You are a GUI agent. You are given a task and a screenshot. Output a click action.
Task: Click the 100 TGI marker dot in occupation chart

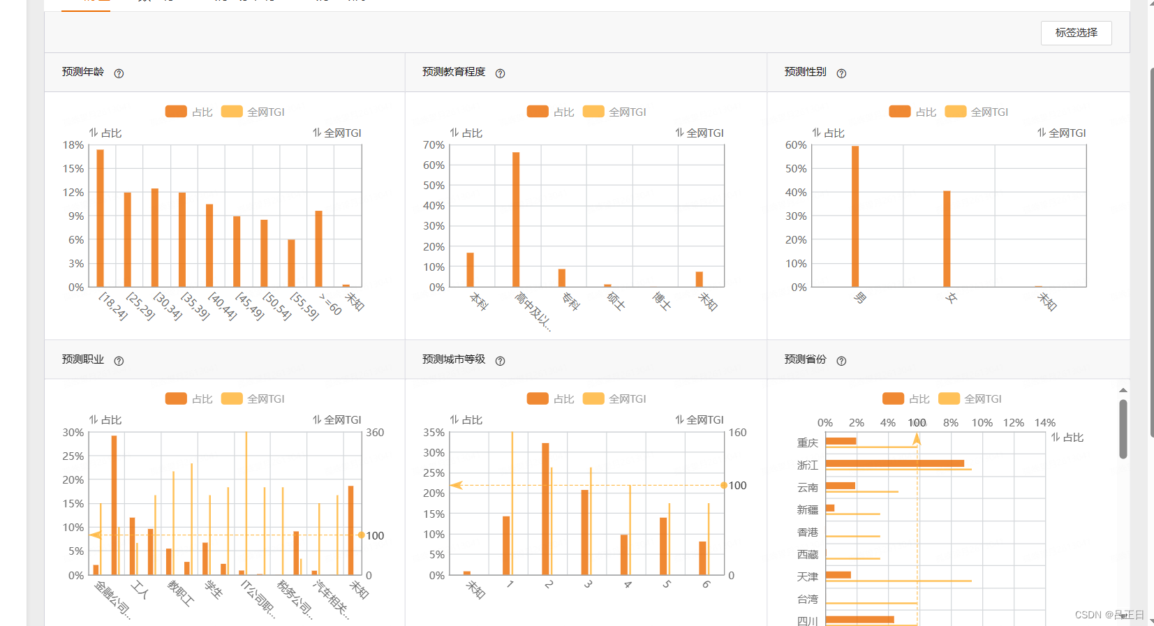click(x=361, y=535)
